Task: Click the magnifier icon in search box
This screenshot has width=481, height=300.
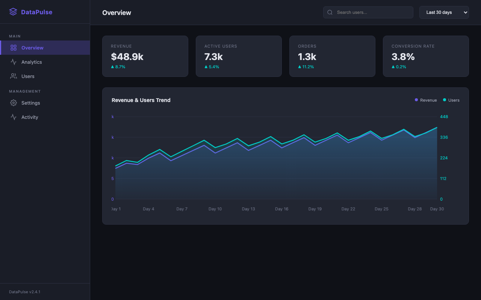Action: pyautogui.click(x=330, y=12)
